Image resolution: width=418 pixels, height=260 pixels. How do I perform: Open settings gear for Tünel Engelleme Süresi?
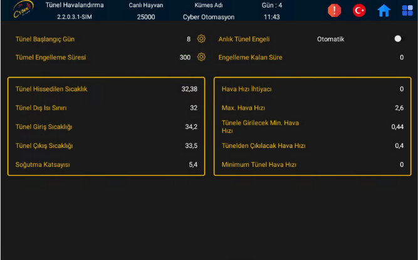point(201,57)
